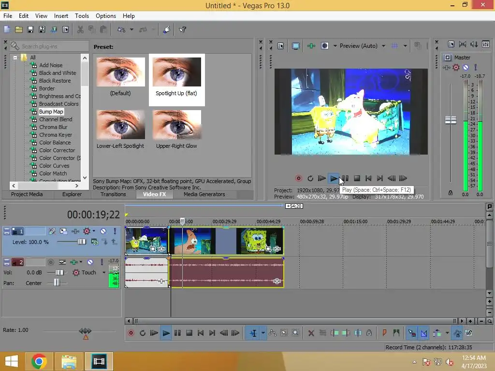Click the Open folder icon in toolbar
Screen dimensions: 495x371
tap(19, 29)
